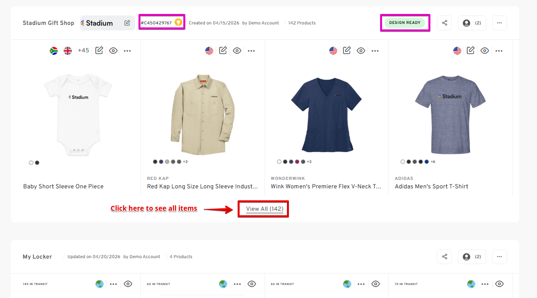Image resolution: width=537 pixels, height=298 pixels.
Task: Select the black color swatch on Baby One Piece
Action: pos(37,162)
